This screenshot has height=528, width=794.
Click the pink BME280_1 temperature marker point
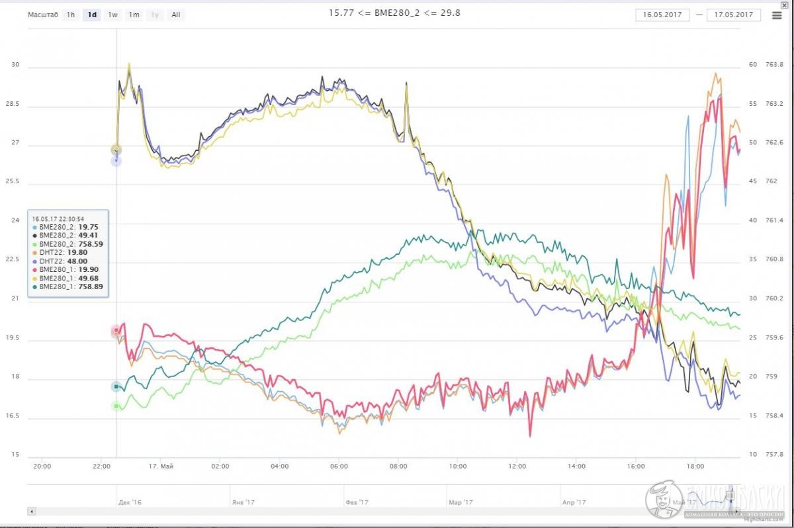coord(116,330)
